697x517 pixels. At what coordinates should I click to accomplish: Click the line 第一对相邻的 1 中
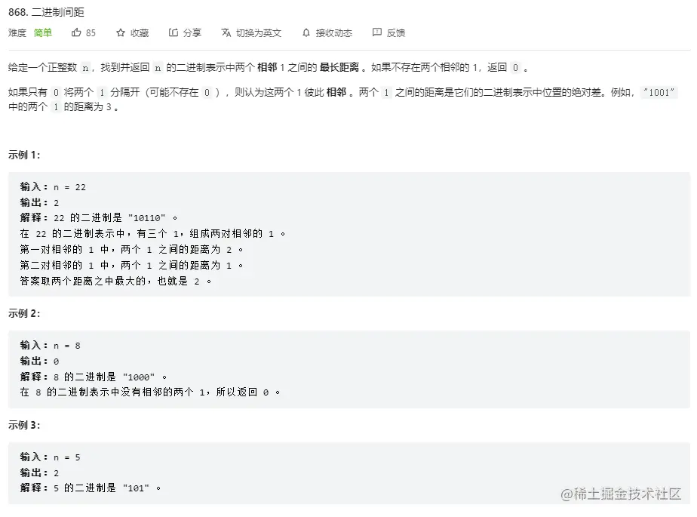(131, 250)
